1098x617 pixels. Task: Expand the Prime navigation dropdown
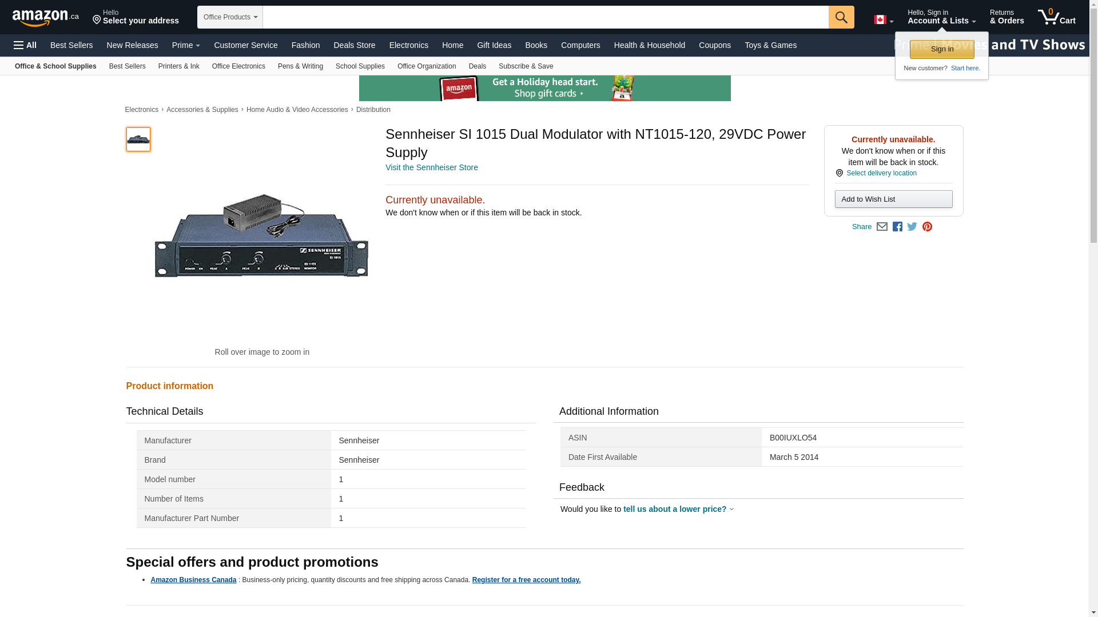[x=186, y=45]
